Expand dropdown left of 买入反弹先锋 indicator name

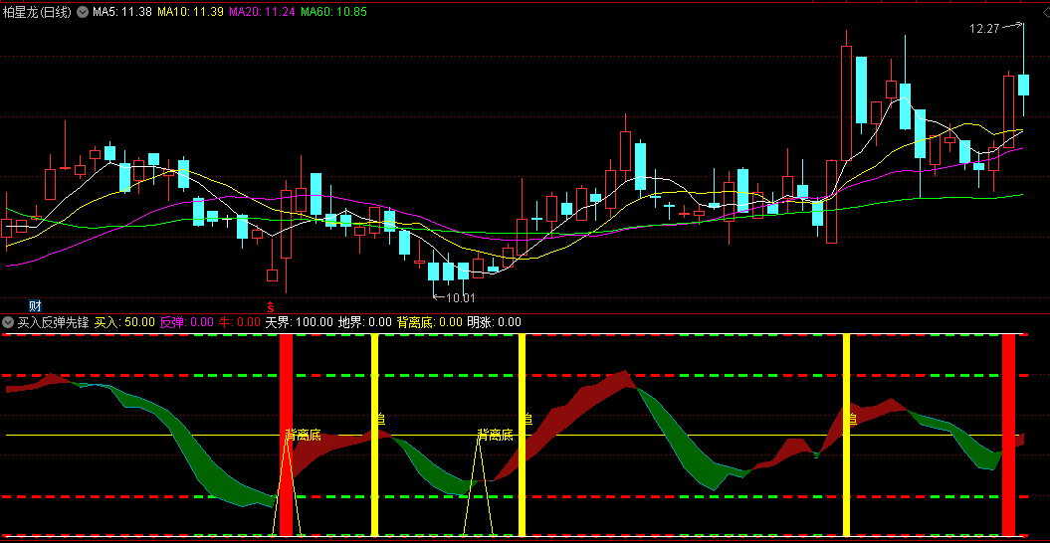click(x=8, y=323)
